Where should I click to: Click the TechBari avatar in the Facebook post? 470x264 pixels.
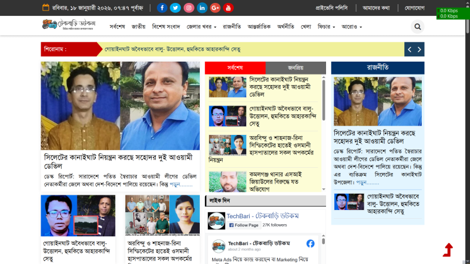219,246
